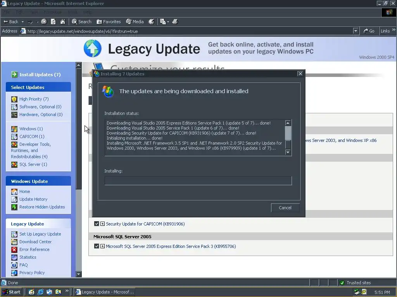Viewport: 397px width, 297px height.
Task: Uncheck Security Update for CAPICOM checkbox
Action: (97, 224)
